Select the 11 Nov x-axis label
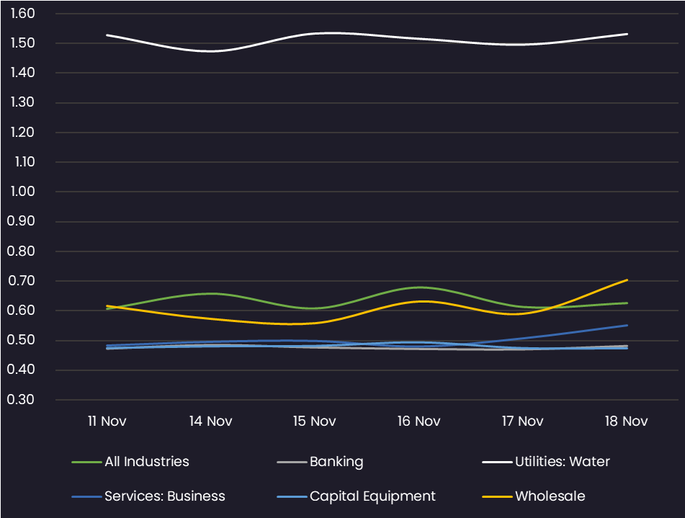Screen dimensions: 685x518 [x=107, y=421]
